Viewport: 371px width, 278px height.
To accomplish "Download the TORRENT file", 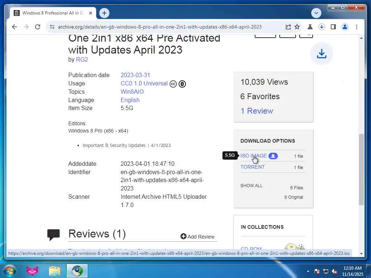I will pyautogui.click(x=253, y=167).
